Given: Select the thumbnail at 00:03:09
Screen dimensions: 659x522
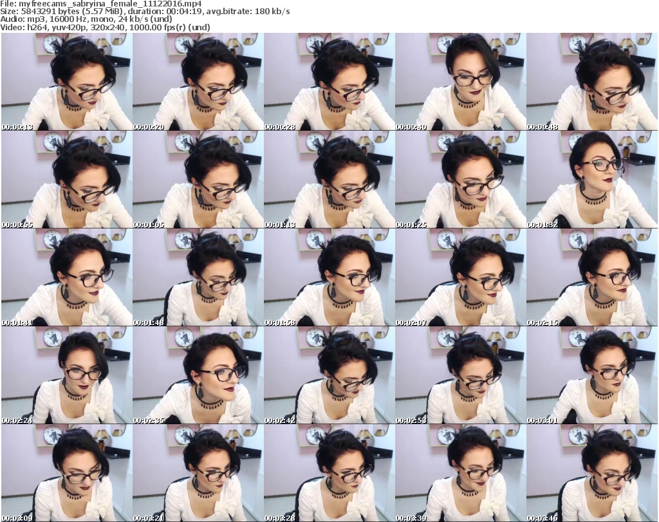Looking at the screenshot, I should 67,473.
